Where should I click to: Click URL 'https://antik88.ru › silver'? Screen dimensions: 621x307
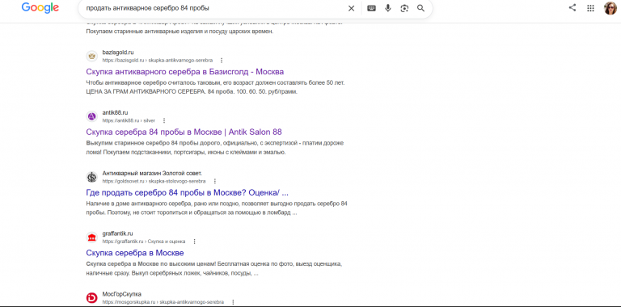pyautogui.click(x=129, y=120)
